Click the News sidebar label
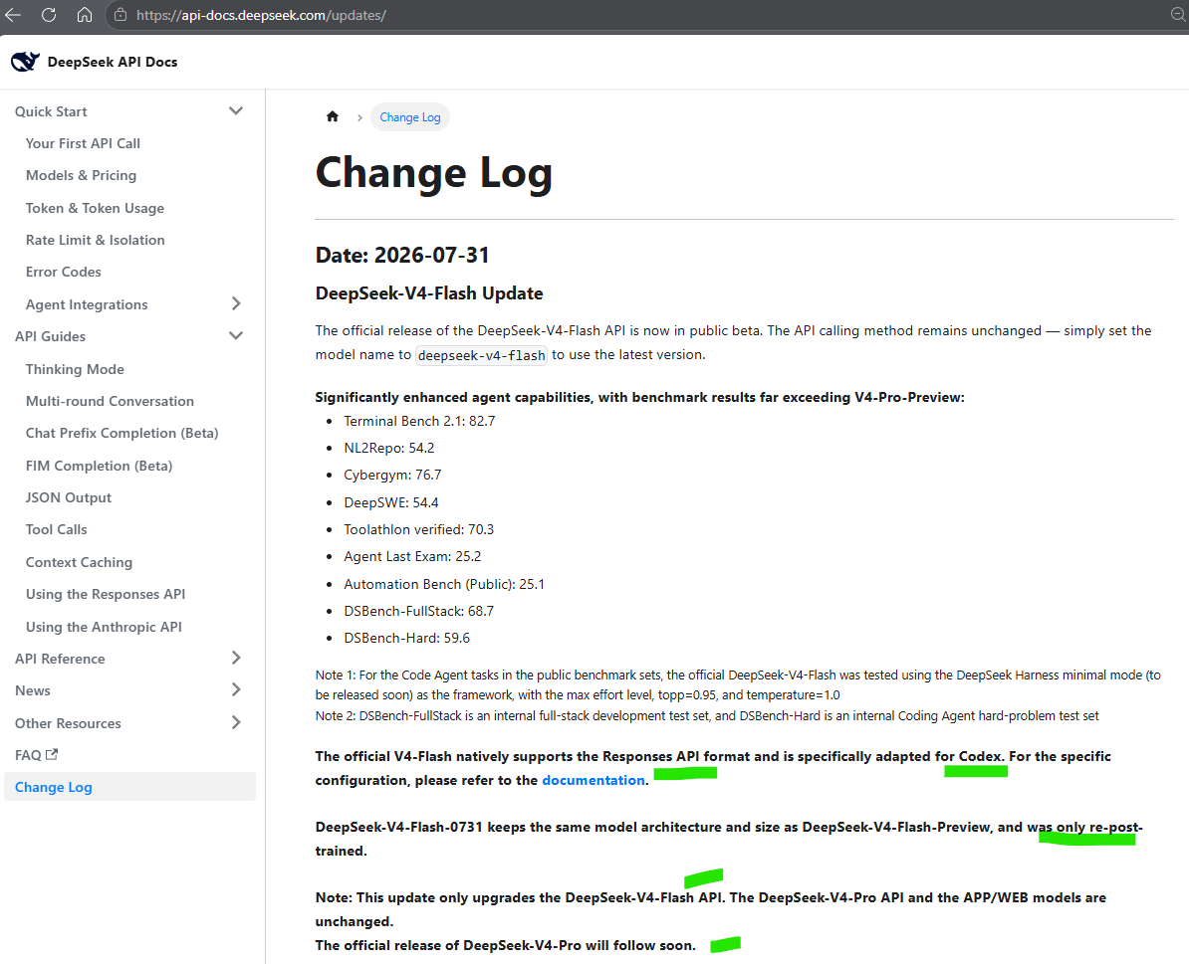This screenshot has height=964, width=1189. coord(33,689)
